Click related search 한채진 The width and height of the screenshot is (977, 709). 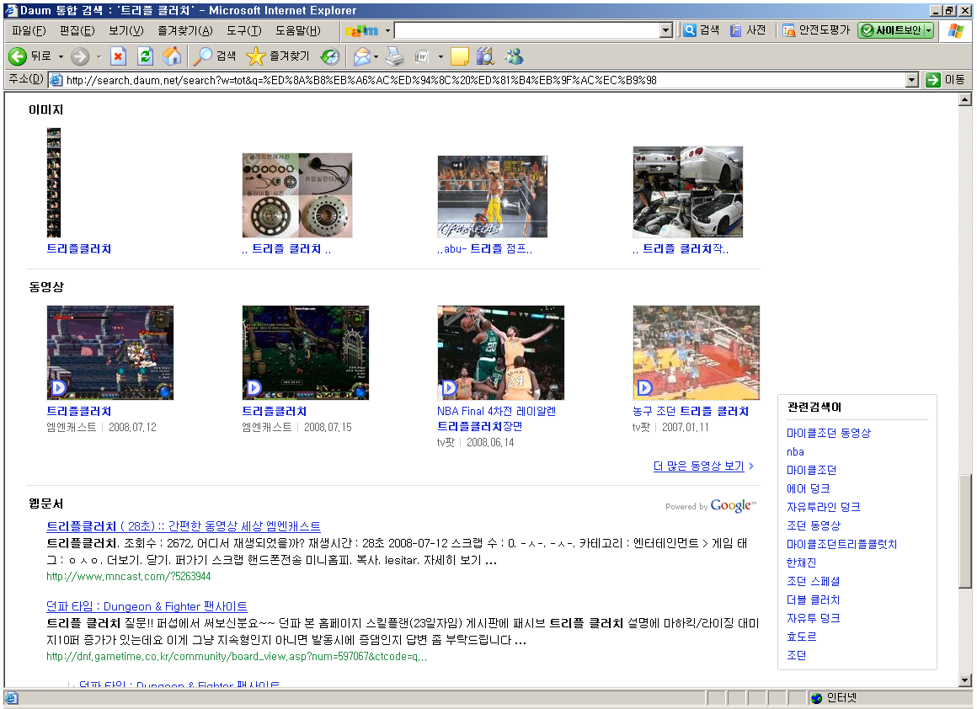coord(801,562)
